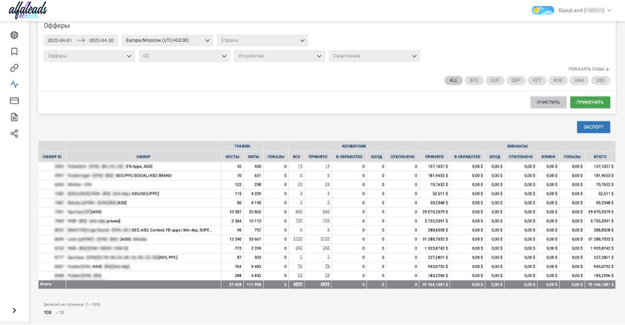Sort by ОФФЕР ID column header
Image resolution: width=625 pixels, height=325 pixels.
pos(52,157)
